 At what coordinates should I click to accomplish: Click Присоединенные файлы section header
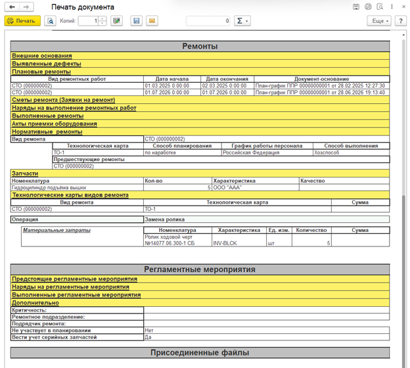(x=200, y=353)
